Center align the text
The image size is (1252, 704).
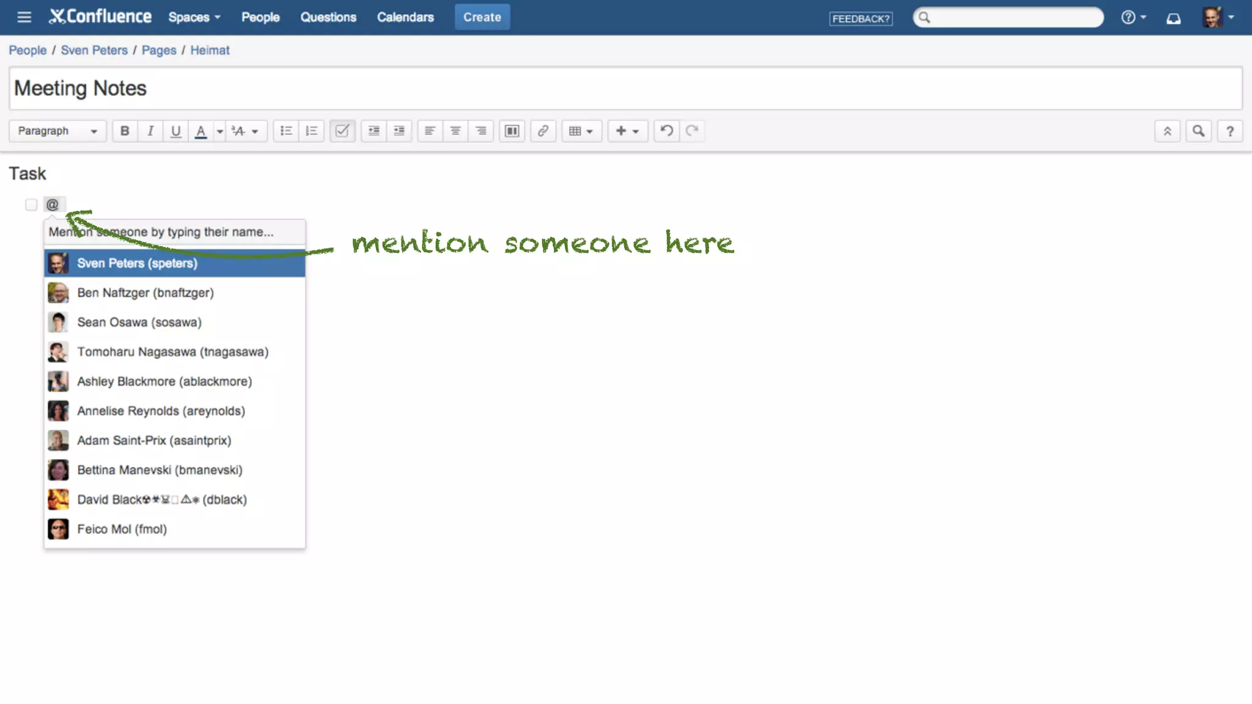[x=455, y=131]
